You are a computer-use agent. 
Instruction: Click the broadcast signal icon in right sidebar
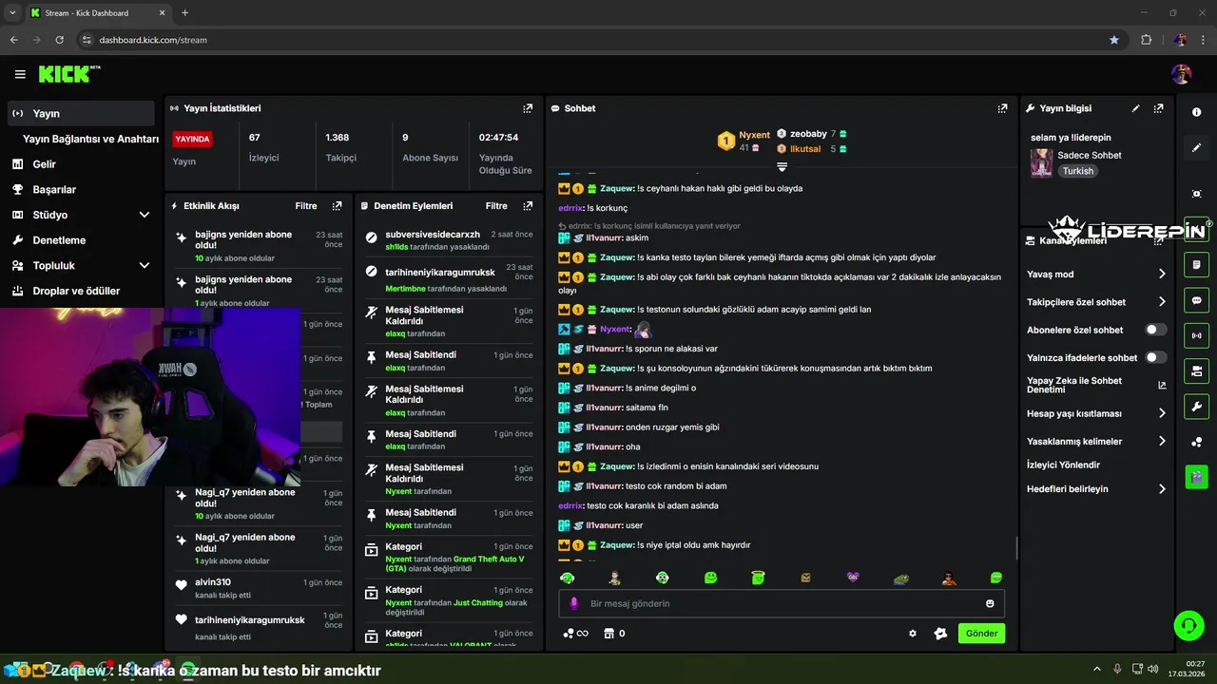1196,335
